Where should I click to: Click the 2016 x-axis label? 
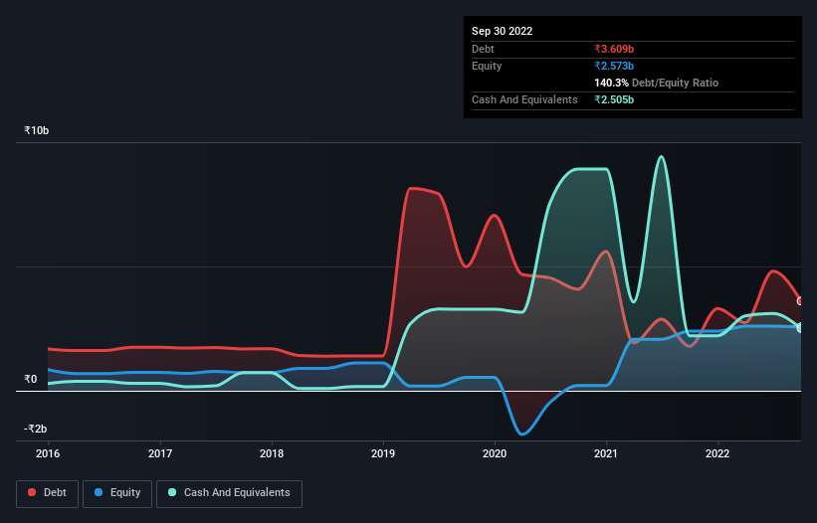pyautogui.click(x=48, y=453)
